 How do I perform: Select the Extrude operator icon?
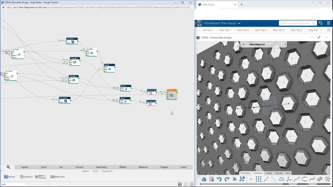click(6, 177)
